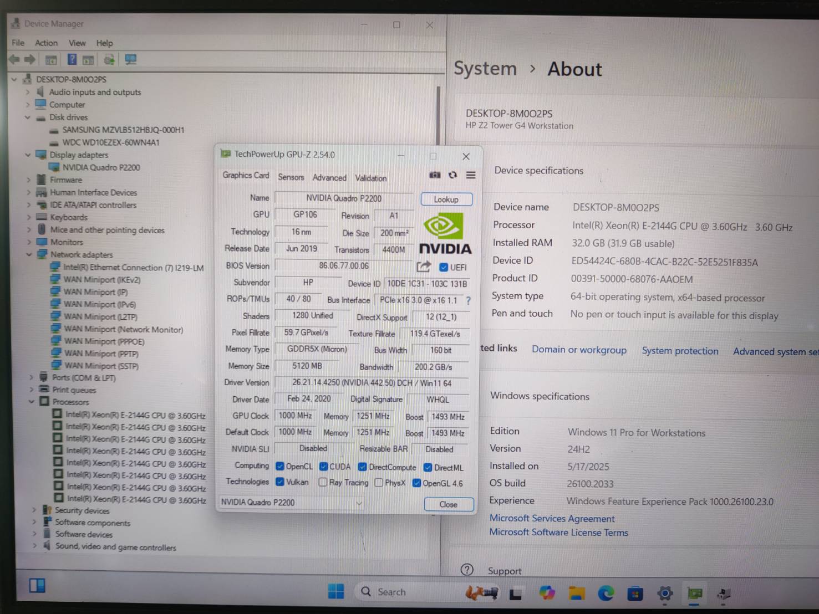Expand the Keyboards tree node

pos(28,217)
